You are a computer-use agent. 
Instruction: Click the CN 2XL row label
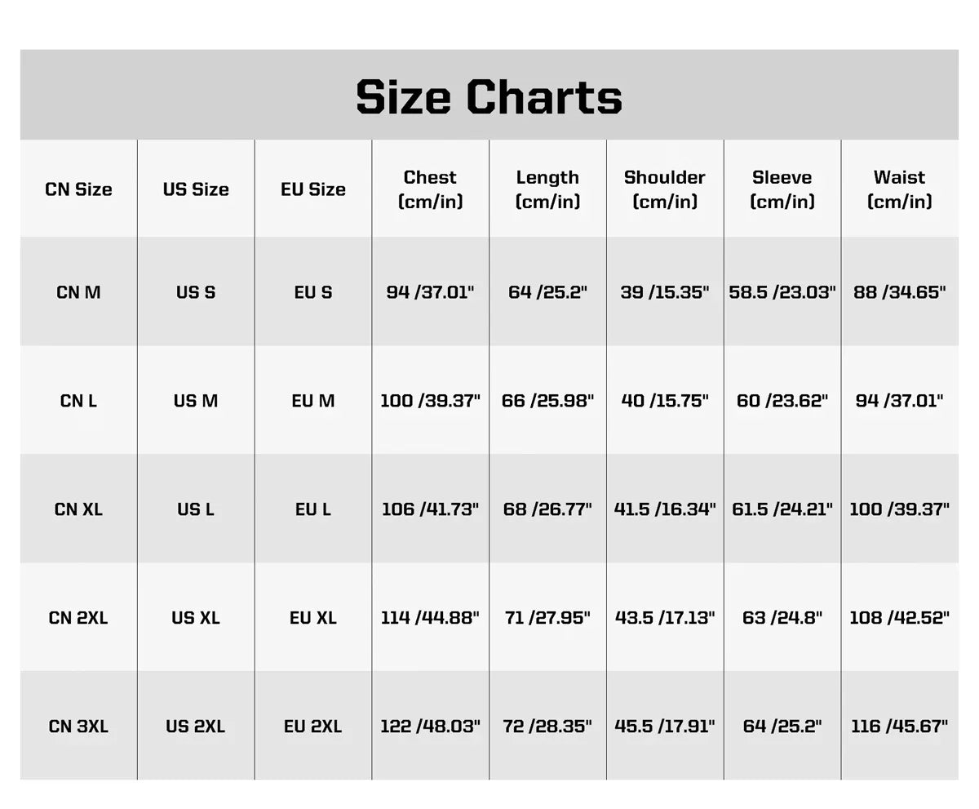78,618
